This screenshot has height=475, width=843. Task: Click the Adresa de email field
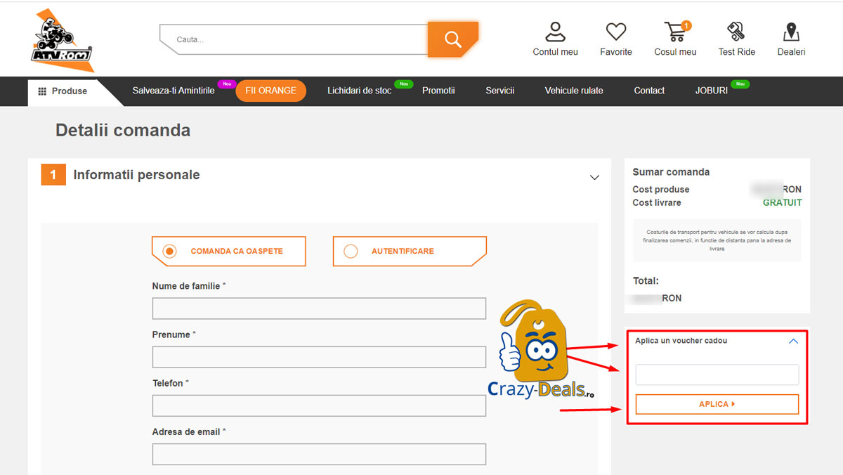tap(319, 454)
